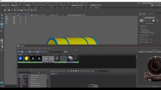Adjust the icon size slider in Create panel
161x90 pixels.
point(39,72)
